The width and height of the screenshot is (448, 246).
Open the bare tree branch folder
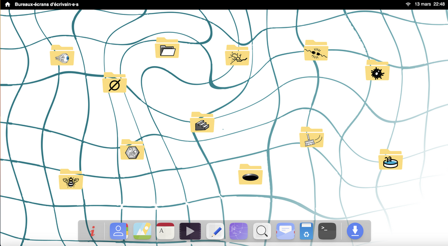(237, 56)
